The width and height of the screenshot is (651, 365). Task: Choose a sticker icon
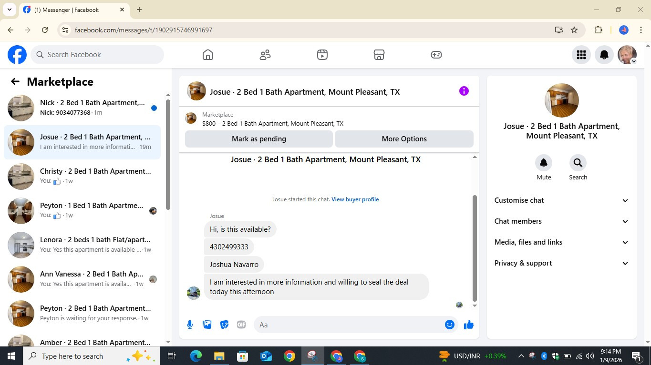(224, 325)
